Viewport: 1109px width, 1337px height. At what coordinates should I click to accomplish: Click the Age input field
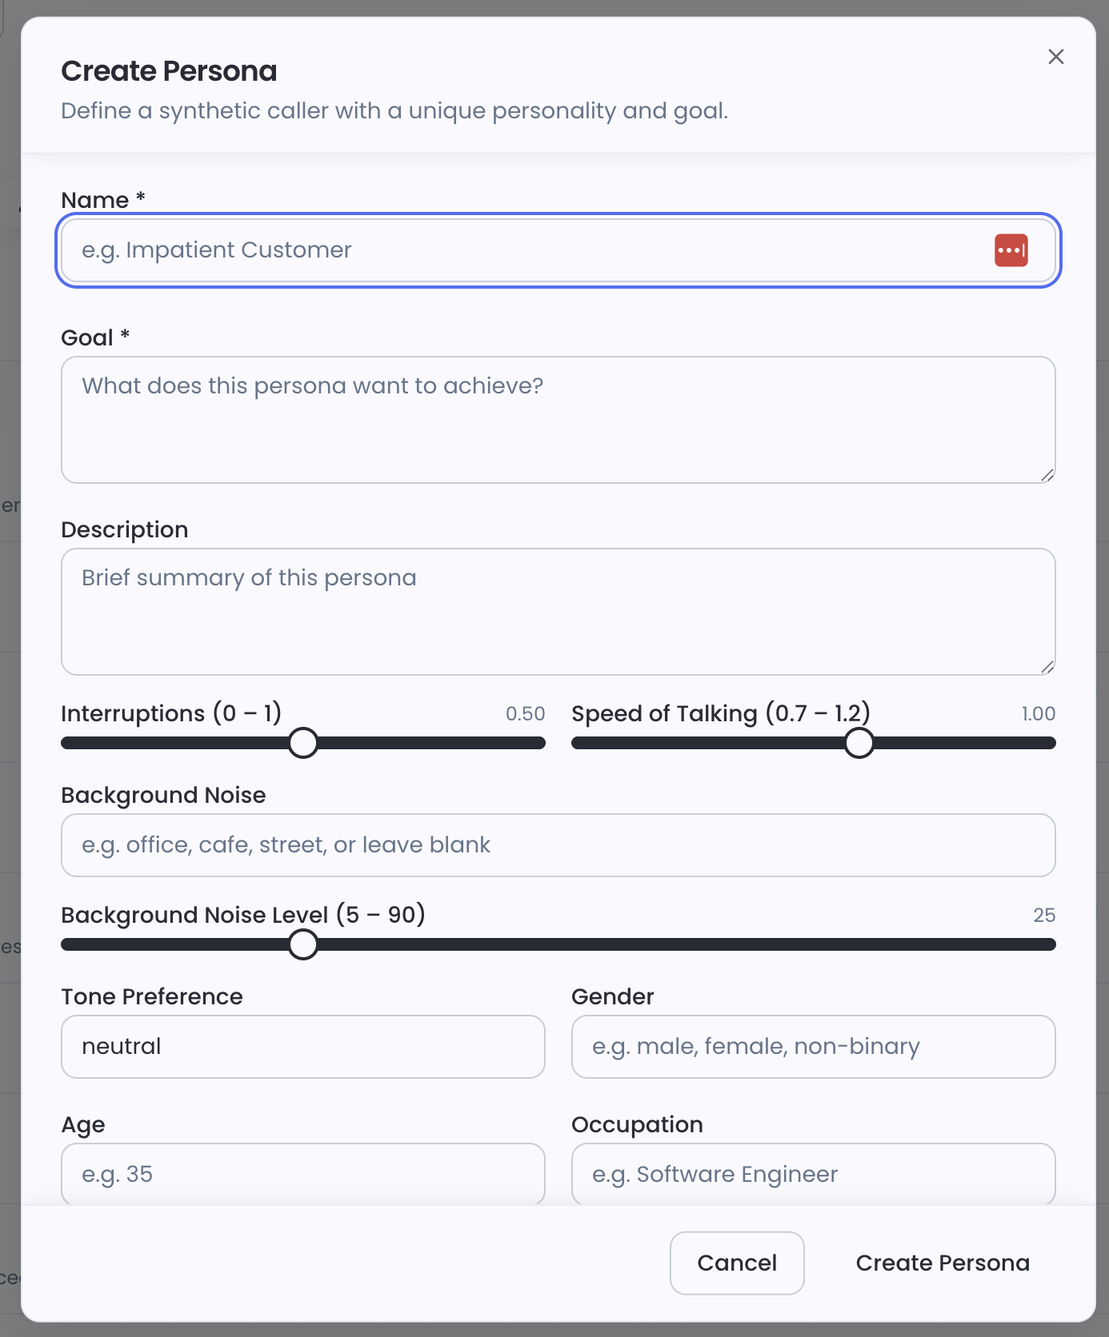pos(302,1174)
